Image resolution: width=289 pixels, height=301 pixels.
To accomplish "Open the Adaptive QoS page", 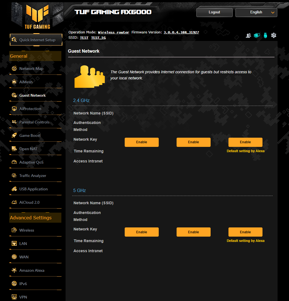I will coord(31,162).
